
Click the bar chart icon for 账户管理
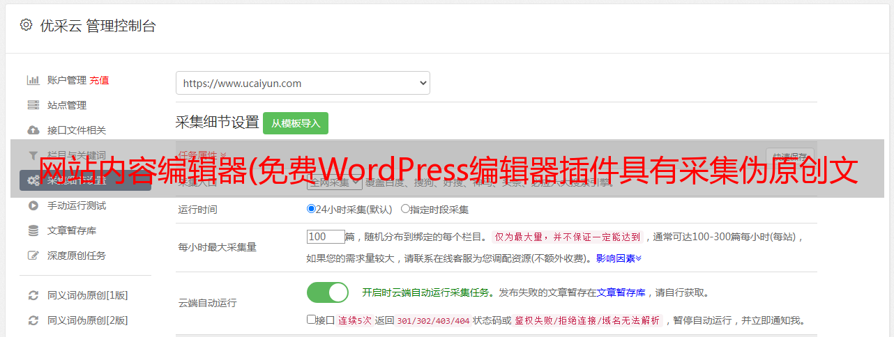(x=33, y=80)
